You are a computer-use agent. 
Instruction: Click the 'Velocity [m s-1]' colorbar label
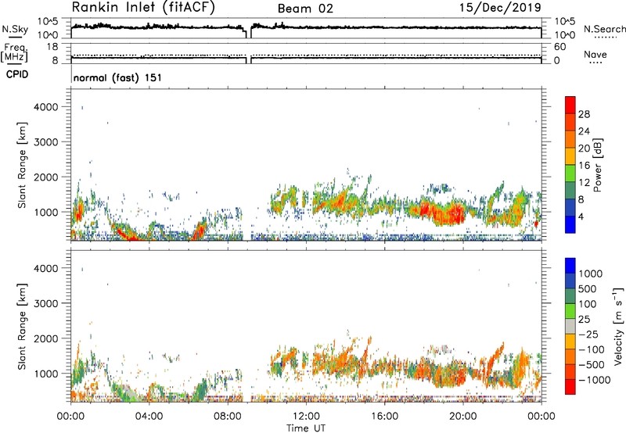[617, 326]
